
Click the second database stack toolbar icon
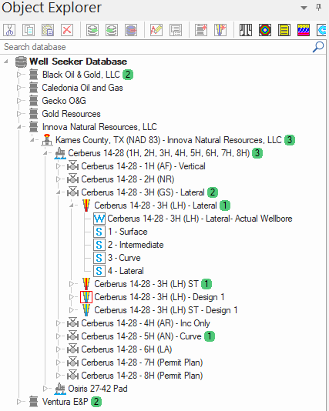click(x=112, y=30)
